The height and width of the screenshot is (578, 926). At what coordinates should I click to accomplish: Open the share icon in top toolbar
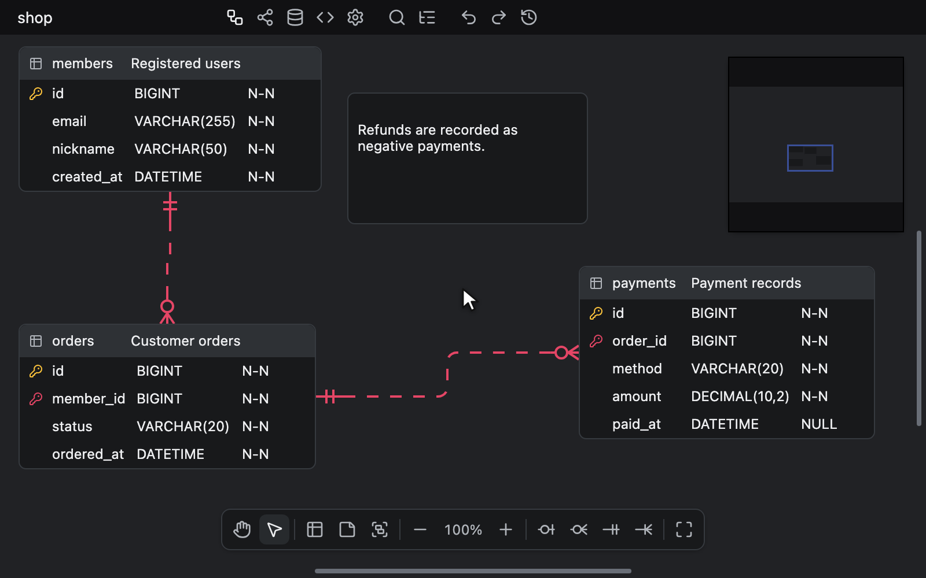tap(265, 17)
